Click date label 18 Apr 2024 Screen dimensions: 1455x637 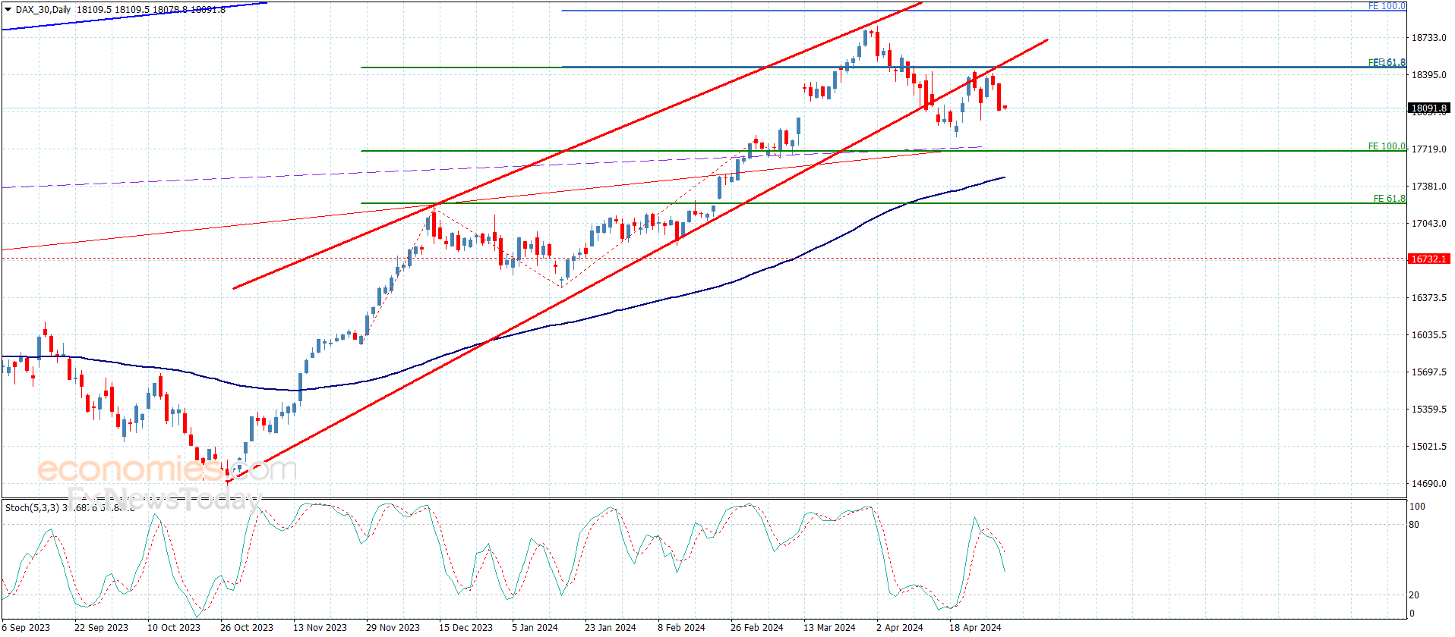pyautogui.click(x=975, y=627)
